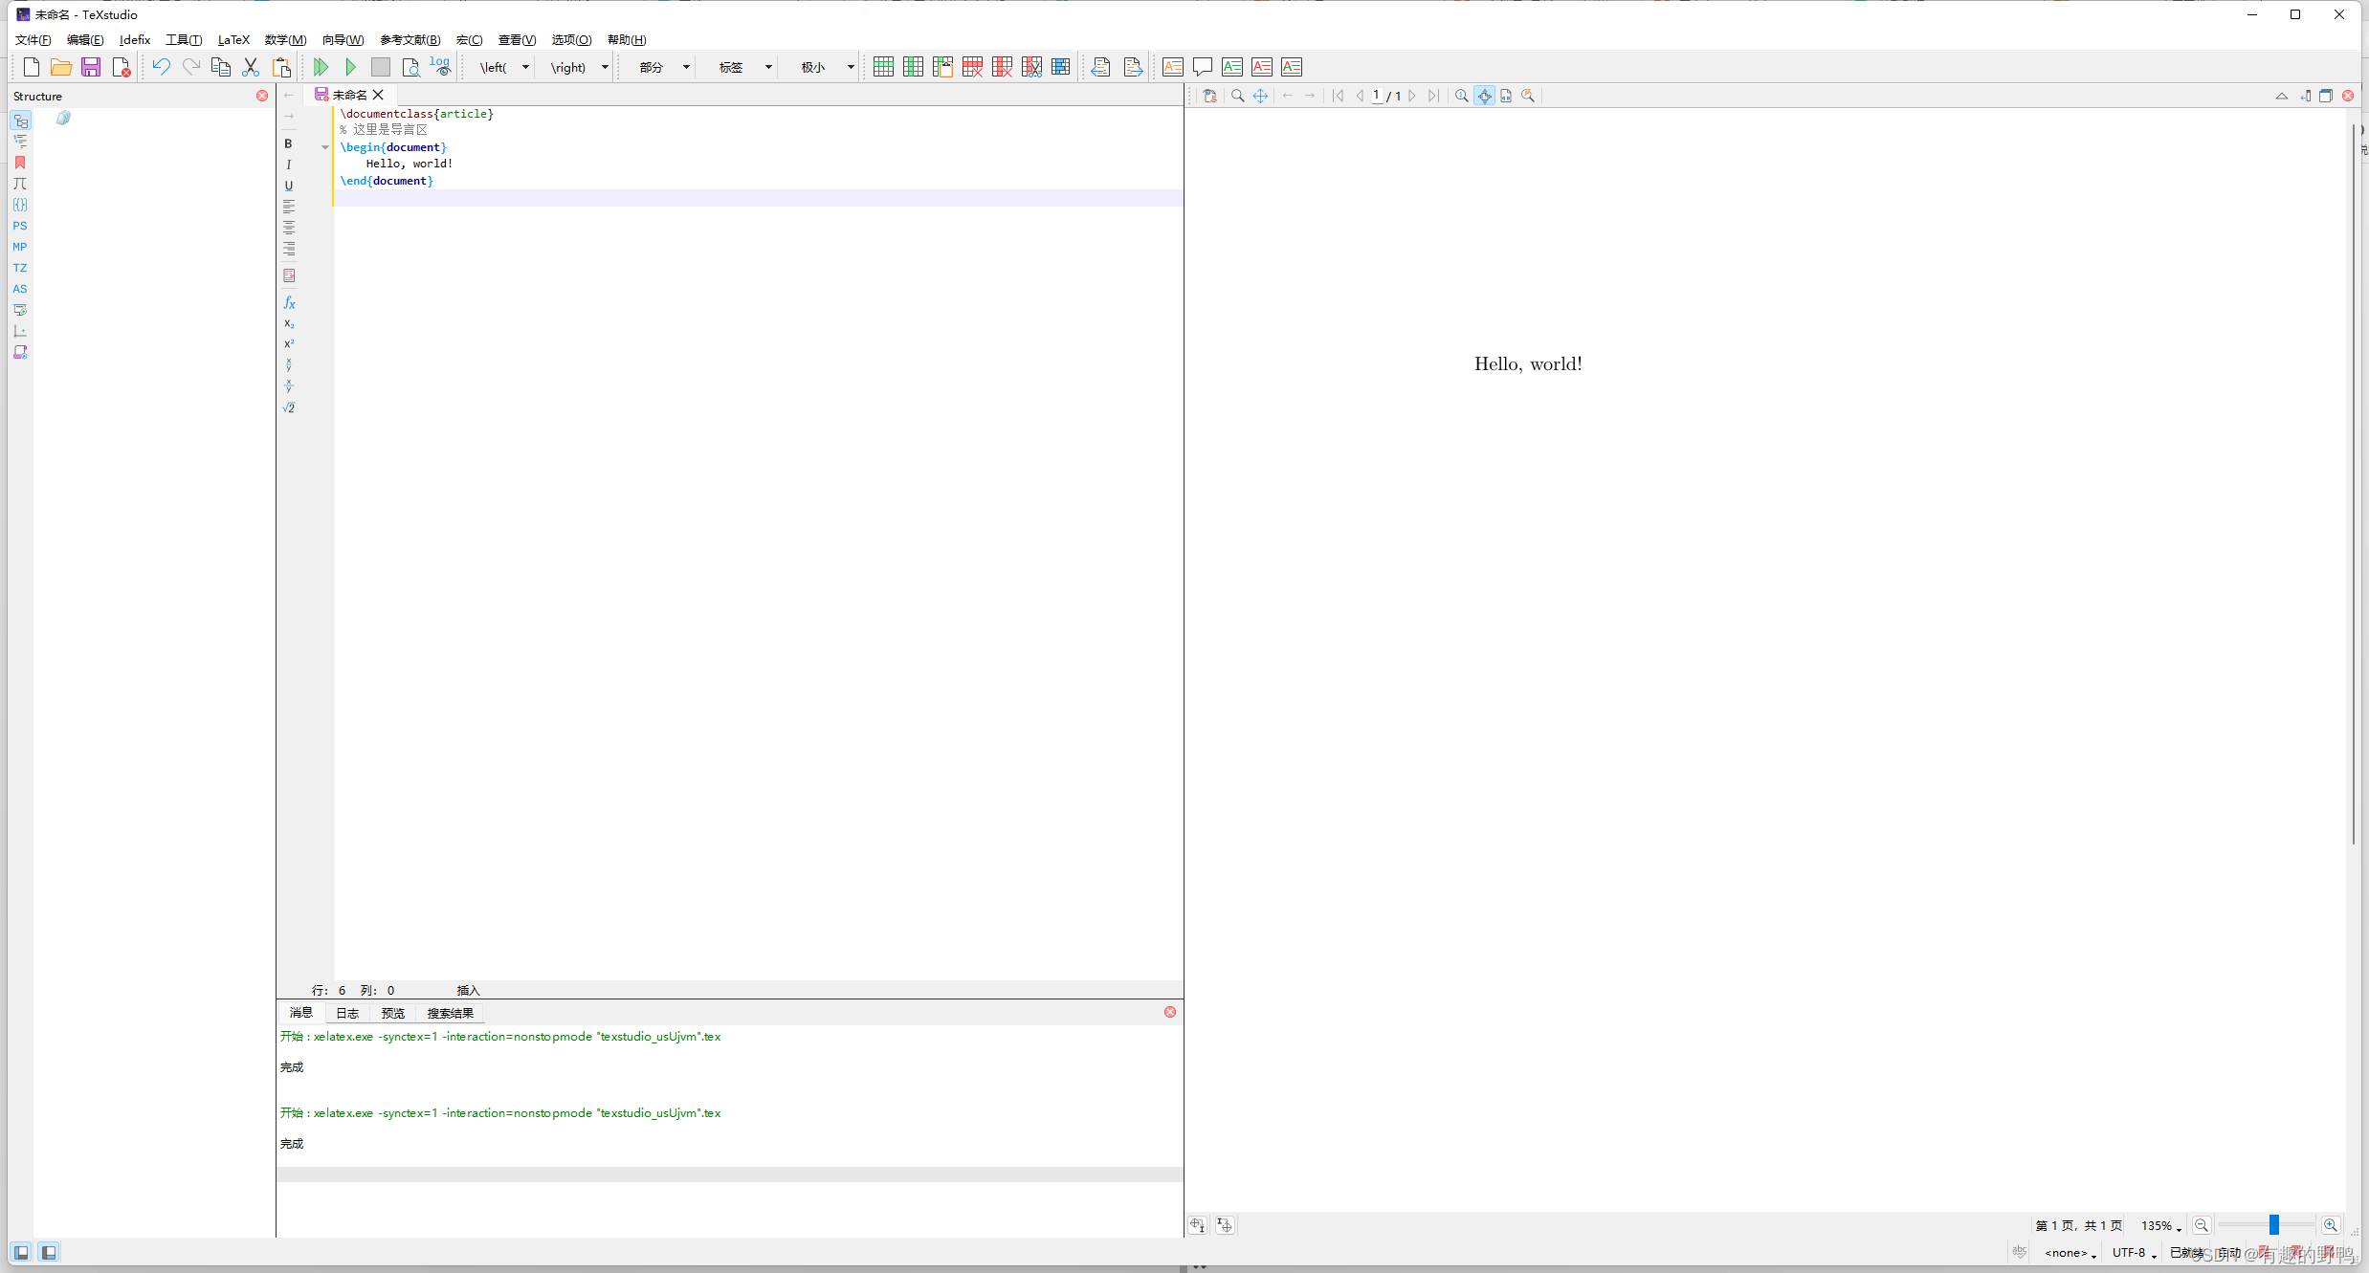Toggle PDF viewer windowed mode
2369x1273 pixels.
pos(2326,96)
